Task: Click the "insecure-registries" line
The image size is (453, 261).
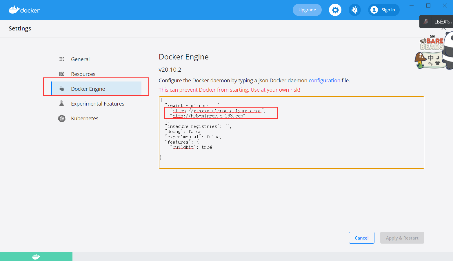Action: (x=198, y=126)
